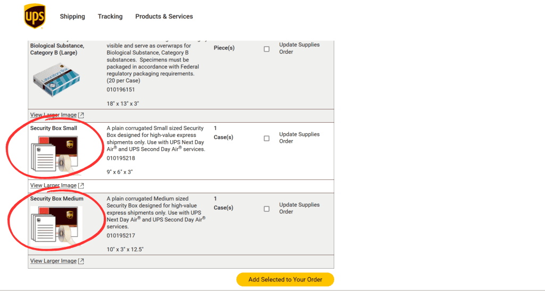The image size is (545, 291).
Task: Click external link icon under Laboratory Box
Action: coord(81,115)
